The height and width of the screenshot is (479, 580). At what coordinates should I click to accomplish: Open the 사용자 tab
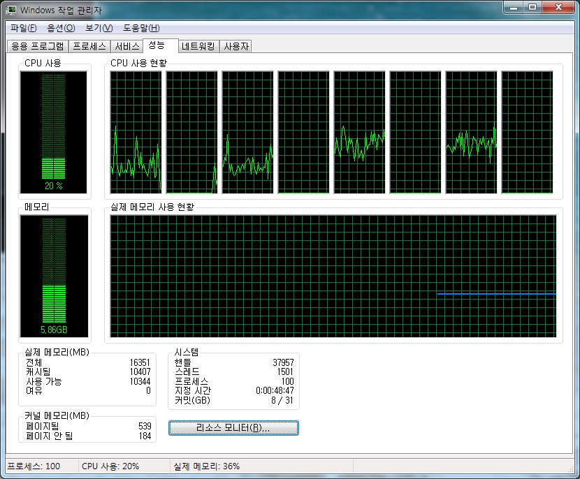point(235,47)
